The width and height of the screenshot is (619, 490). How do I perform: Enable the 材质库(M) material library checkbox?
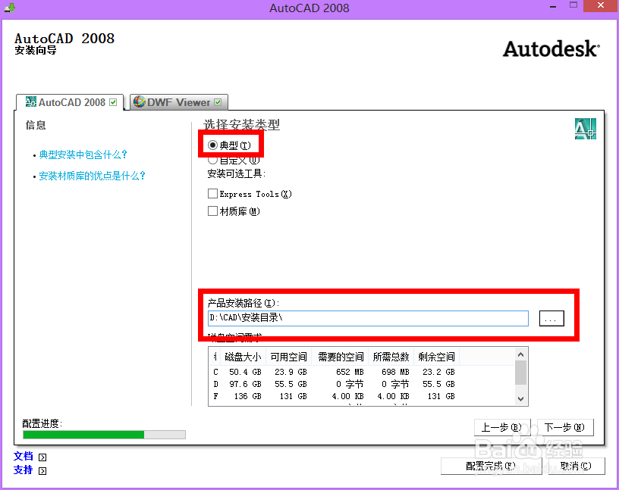[x=212, y=211]
